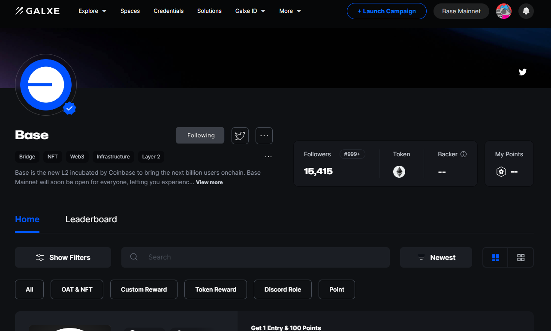Click the Twitter button next to Following
This screenshot has width=551, height=331.
click(x=240, y=136)
